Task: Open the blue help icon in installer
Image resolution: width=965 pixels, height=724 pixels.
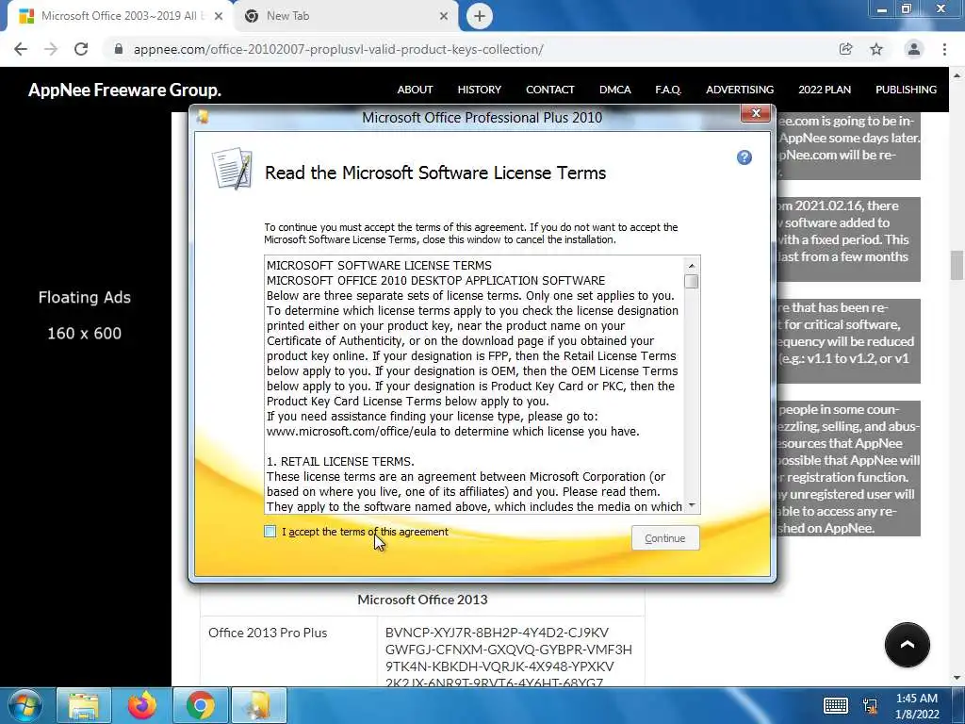Action: tap(744, 157)
